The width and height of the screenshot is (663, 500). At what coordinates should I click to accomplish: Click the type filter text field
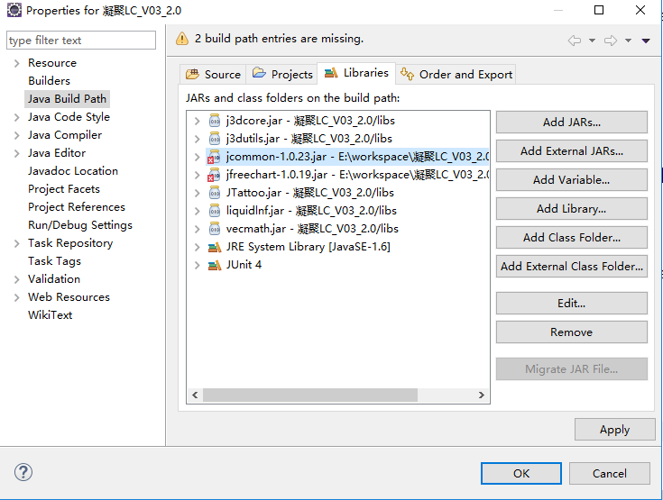click(x=81, y=41)
